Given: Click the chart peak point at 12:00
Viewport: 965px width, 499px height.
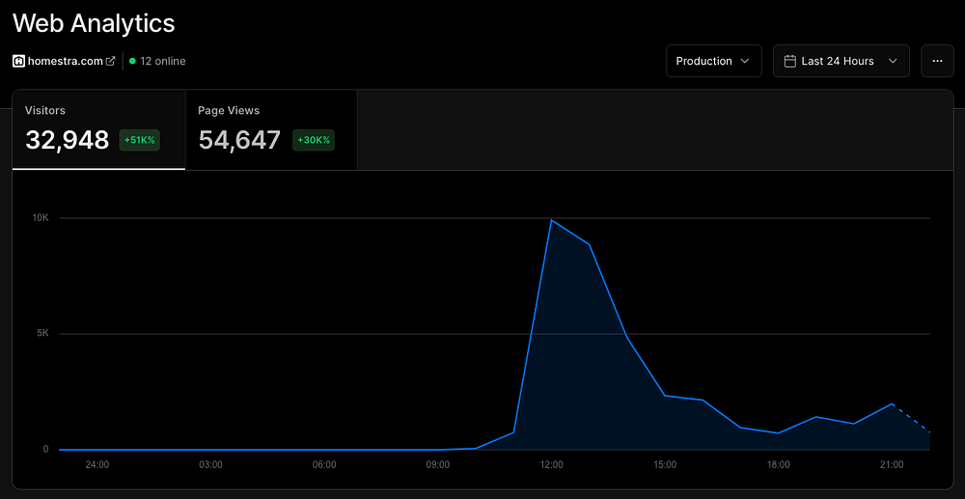Looking at the screenshot, I should point(551,220).
